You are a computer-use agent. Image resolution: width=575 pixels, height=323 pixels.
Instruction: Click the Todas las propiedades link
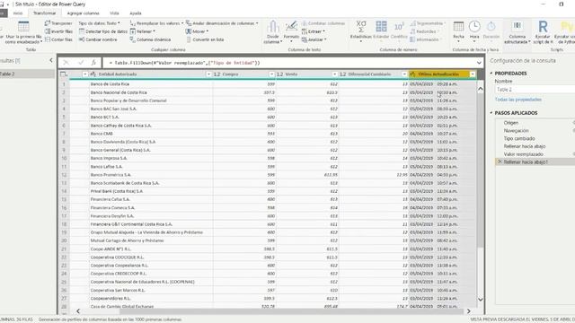click(517, 100)
